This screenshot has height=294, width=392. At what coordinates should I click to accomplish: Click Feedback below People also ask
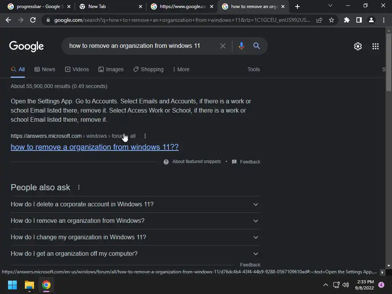(250, 265)
